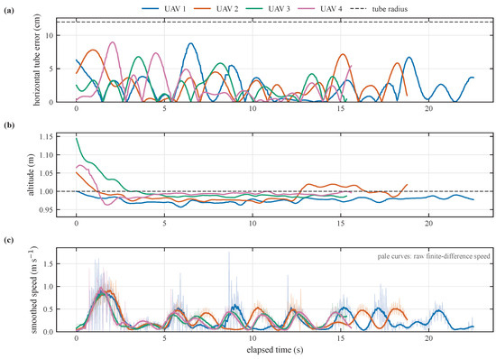The image size is (496, 359).
Task: Click the 20 tick below the tube error panel
Action: tap(428, 108)
